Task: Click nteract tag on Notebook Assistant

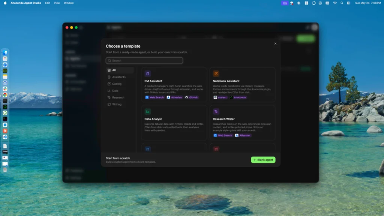Action: pyautogui.click(x=220, y=97)
